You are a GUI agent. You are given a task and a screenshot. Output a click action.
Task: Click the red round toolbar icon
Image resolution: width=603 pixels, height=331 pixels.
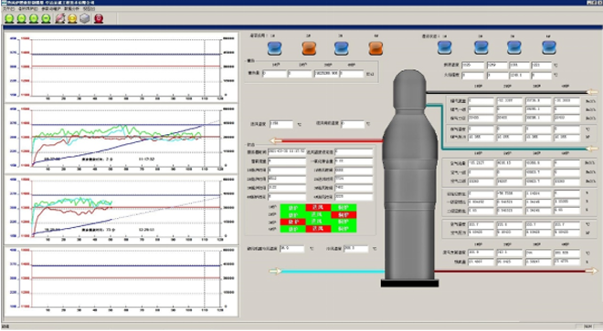99,18
